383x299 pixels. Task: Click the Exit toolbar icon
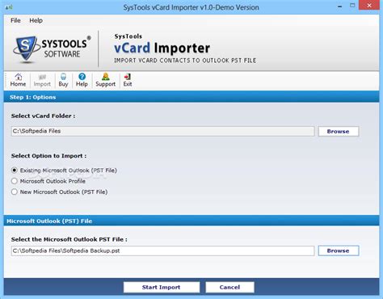pos(128,80)
